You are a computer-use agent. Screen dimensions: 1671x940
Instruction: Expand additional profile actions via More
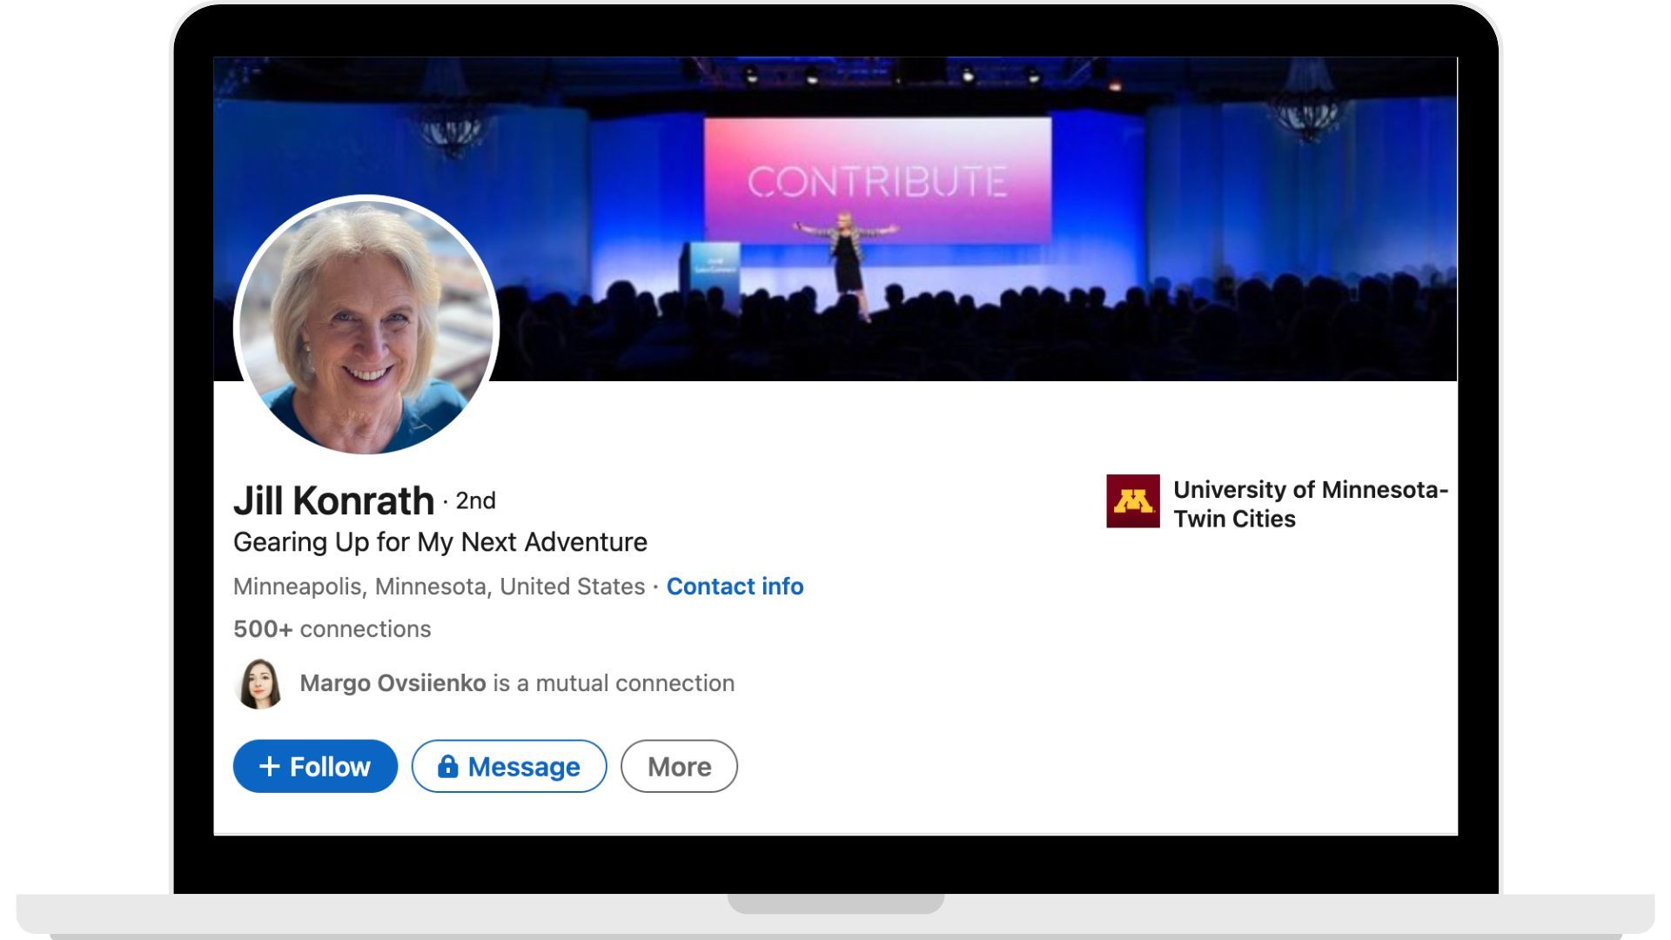click(679, 767)
